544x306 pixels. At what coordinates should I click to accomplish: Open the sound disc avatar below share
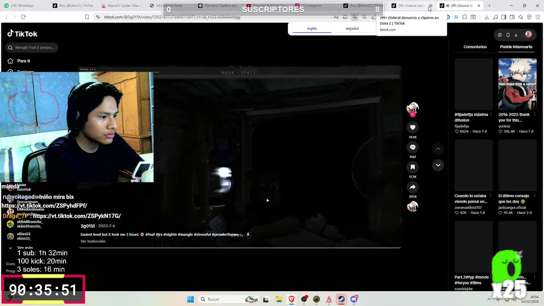pos(412,207)
